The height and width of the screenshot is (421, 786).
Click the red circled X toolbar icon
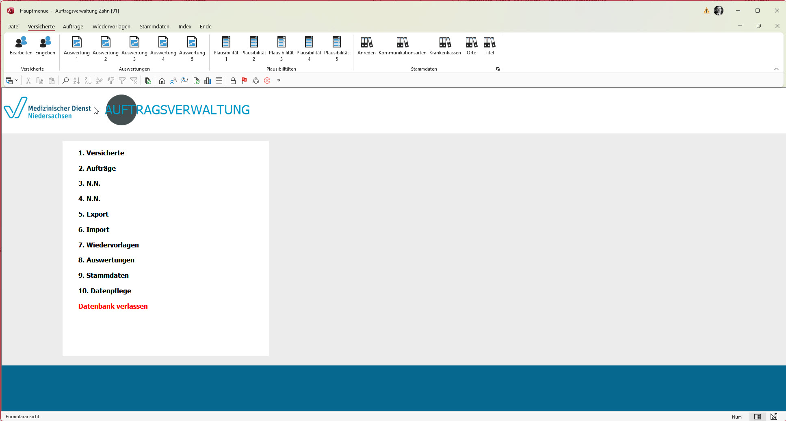point(267,81)
